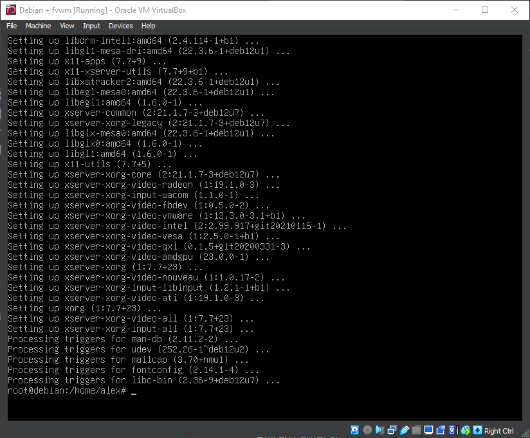Click the recording status icon
Viewport: 530px width, 438px height.
pos(441,430)
